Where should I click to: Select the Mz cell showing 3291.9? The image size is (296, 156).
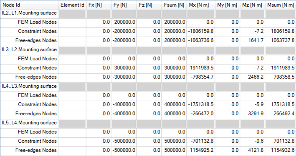(253, 114)
